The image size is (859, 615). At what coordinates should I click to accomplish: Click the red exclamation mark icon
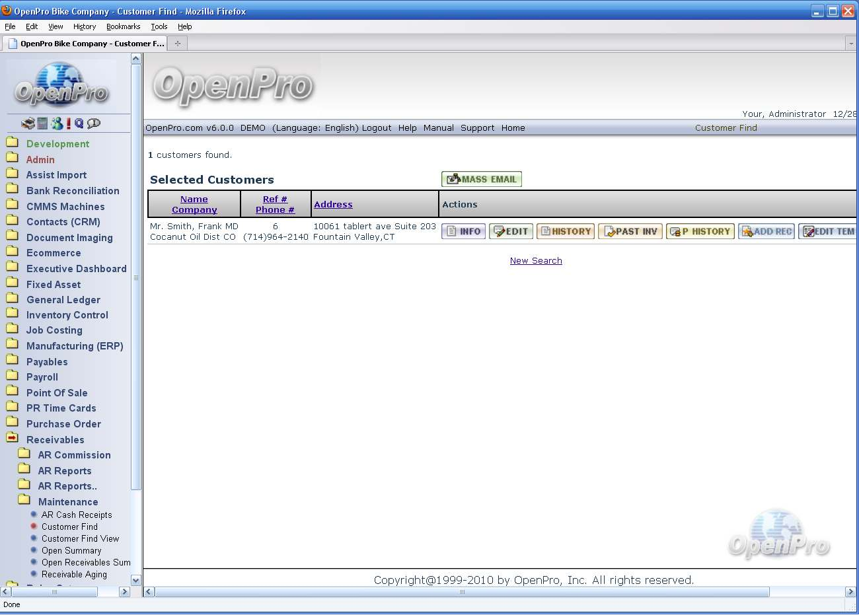click(68, 124)
